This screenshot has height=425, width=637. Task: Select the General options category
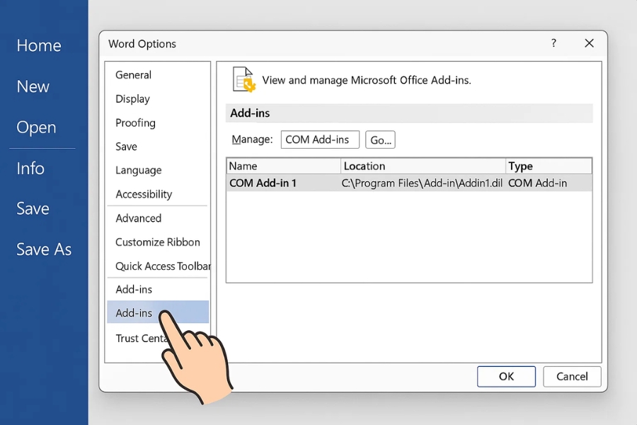tap(134, 75)
